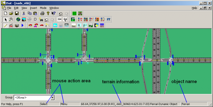213x107 pixels.
Task: Select the magnifier zoom tool
Action: click(11, 19)
